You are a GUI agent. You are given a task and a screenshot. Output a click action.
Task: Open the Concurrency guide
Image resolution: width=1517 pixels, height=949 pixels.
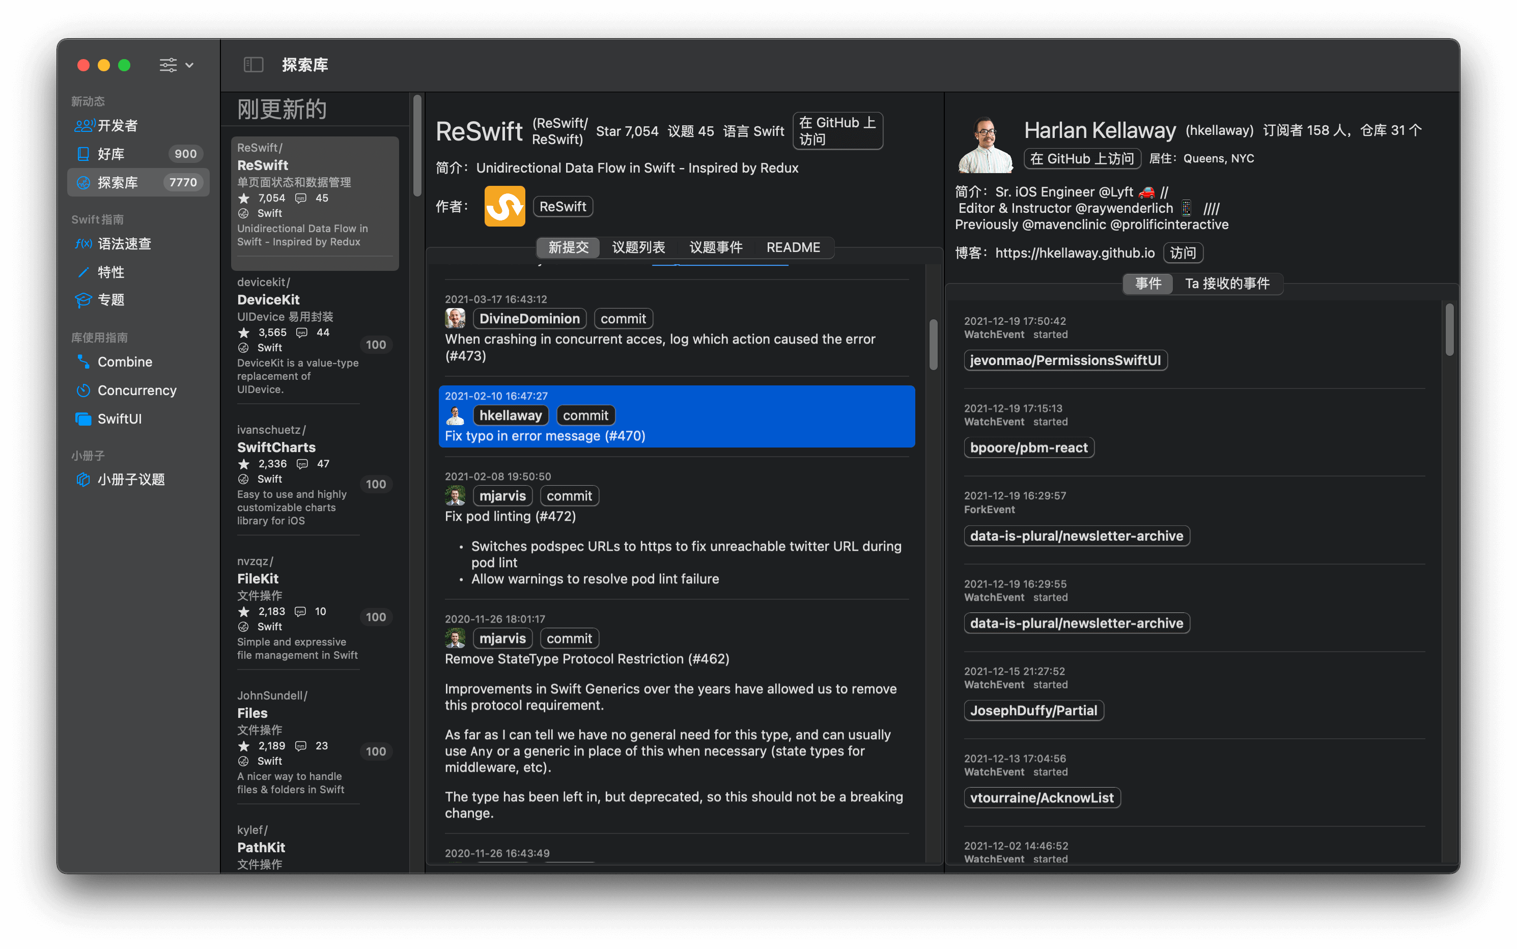(x=138, y=390)
